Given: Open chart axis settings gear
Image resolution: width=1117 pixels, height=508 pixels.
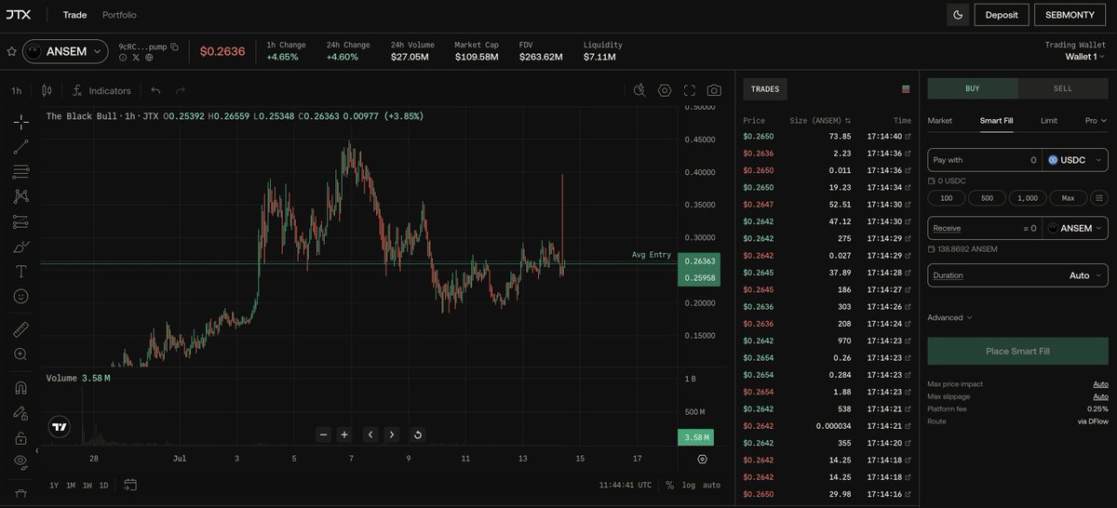Looking at the screenshot, I should 702,459.
